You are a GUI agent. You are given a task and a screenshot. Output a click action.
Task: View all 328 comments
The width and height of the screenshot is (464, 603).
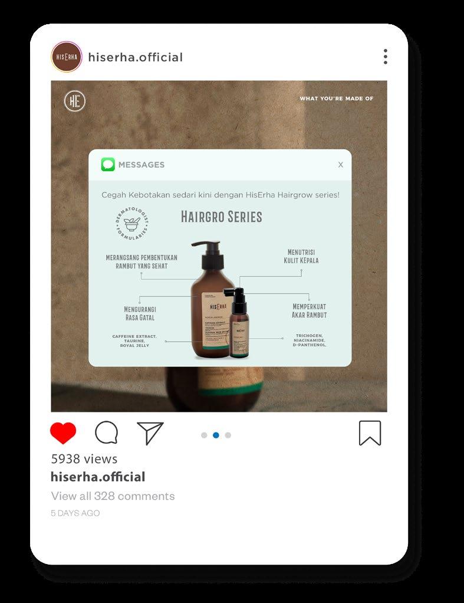point(113,496)
